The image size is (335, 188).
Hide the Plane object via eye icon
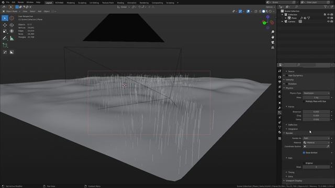pos(328,18)
